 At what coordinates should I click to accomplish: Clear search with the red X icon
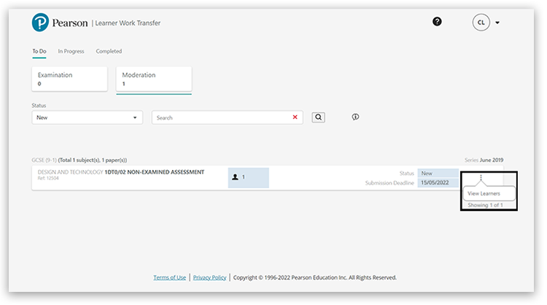[295, 117]
